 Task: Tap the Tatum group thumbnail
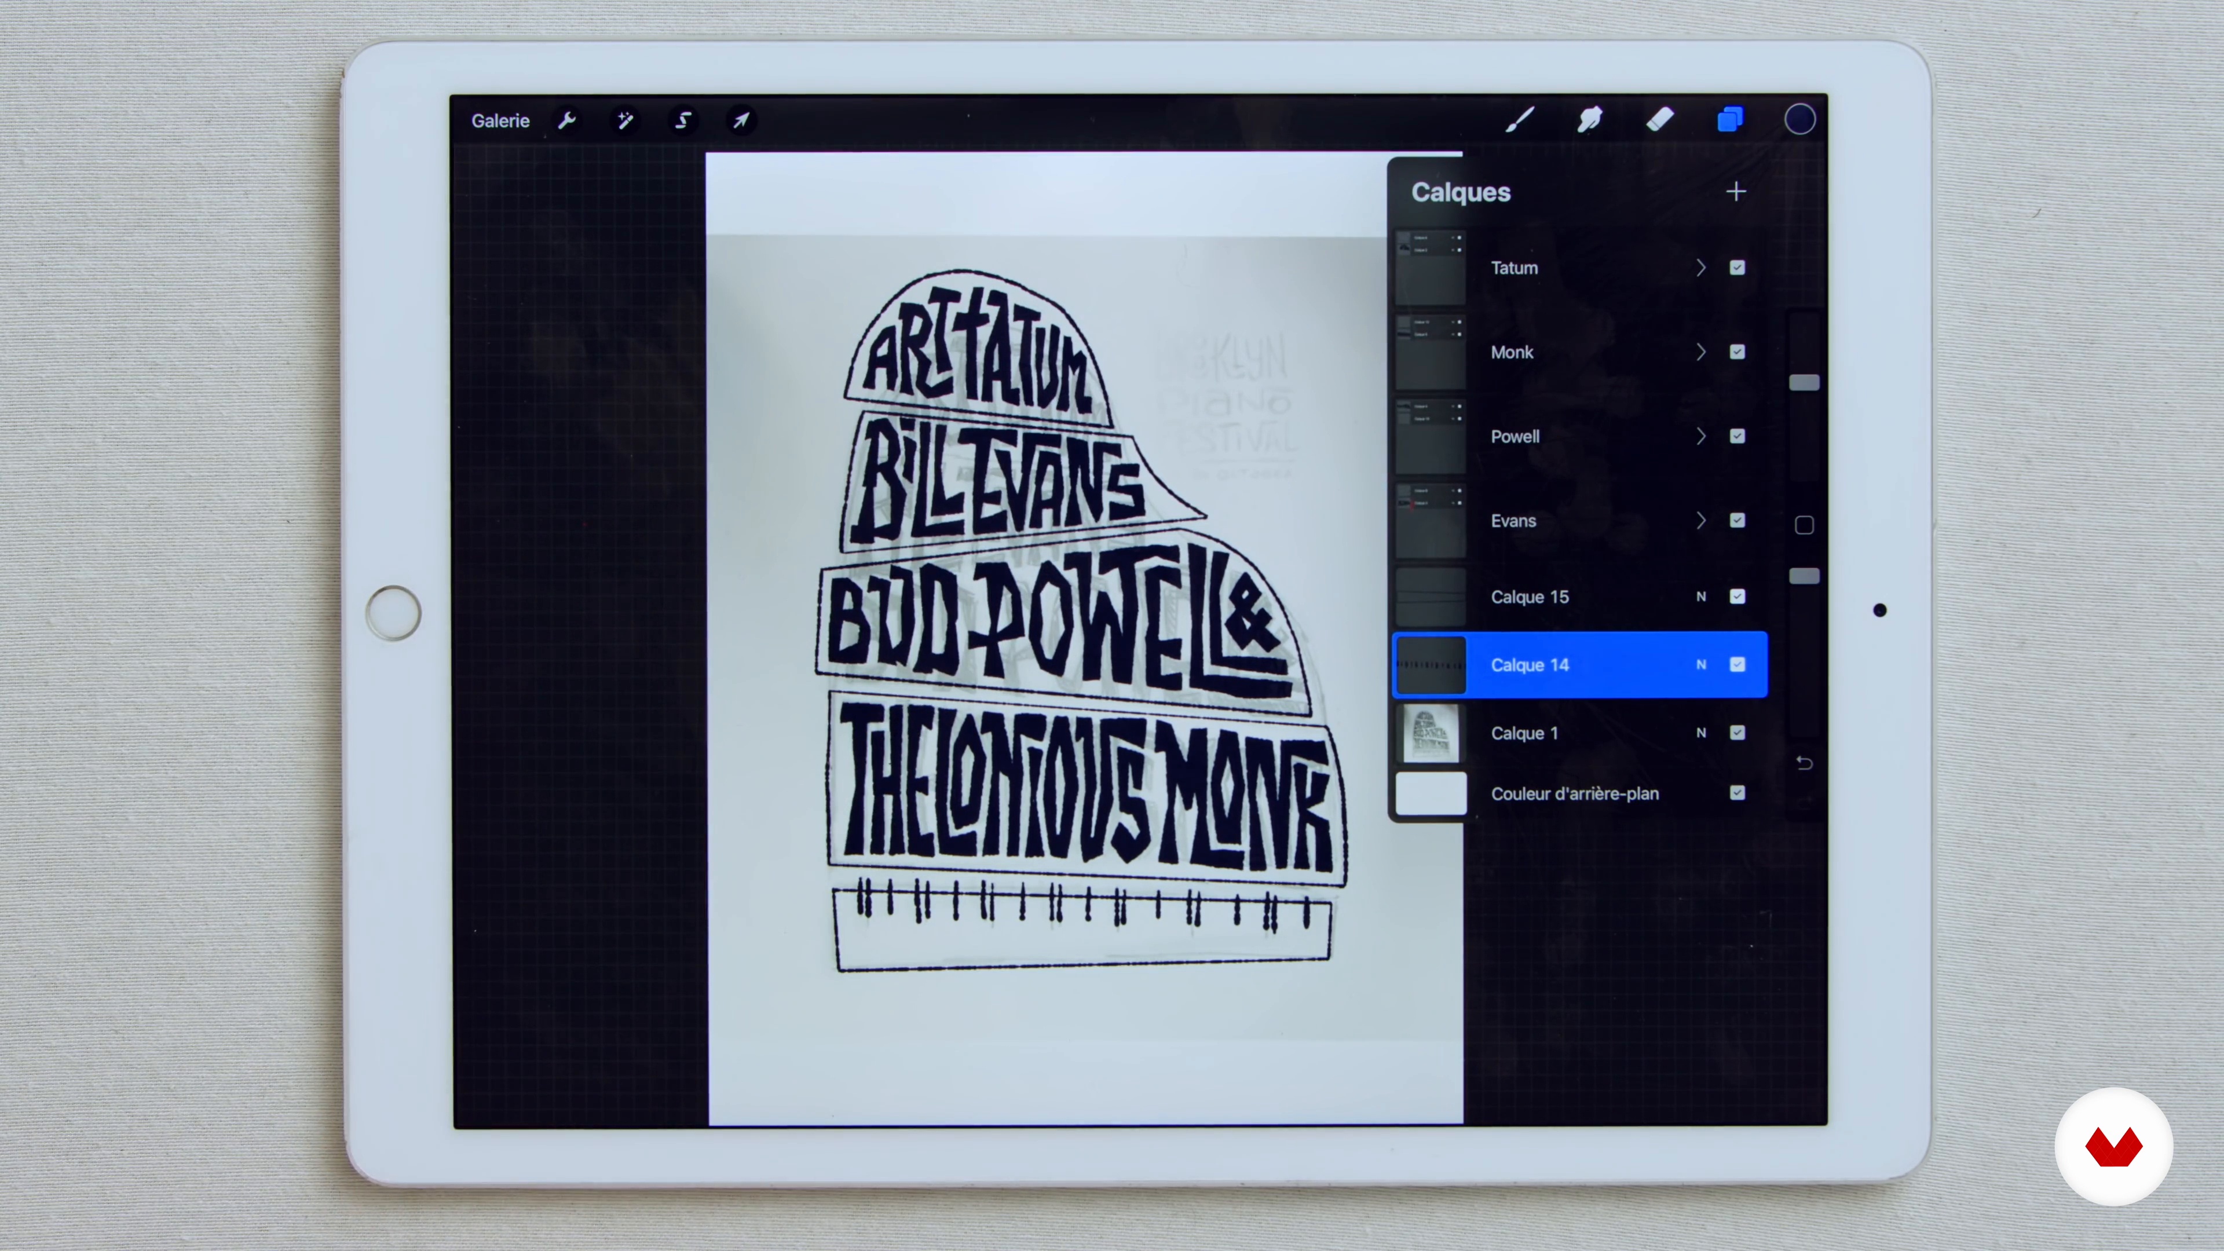click(1431, 268)
